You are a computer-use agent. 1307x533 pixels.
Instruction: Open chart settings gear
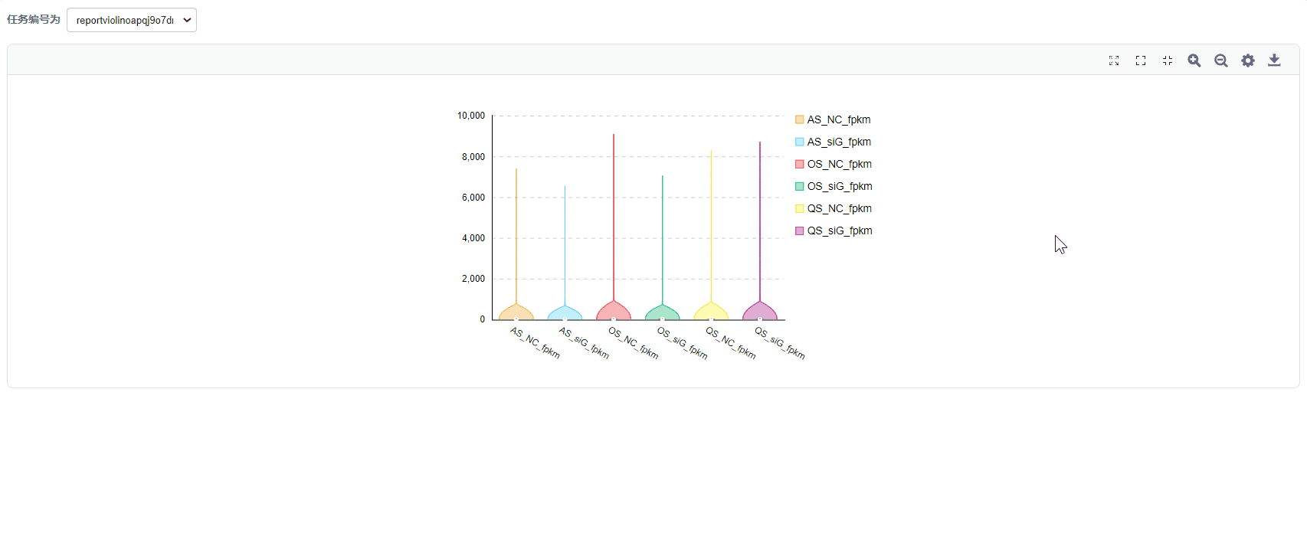tap(1248, 60)
